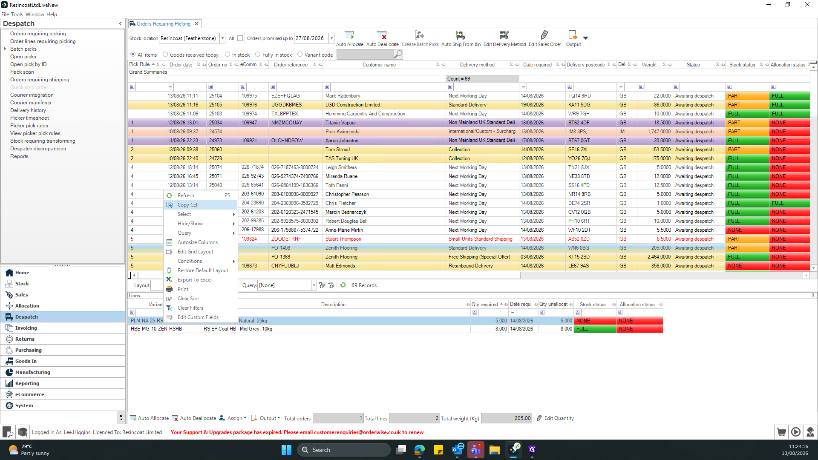Choose Copy Cell from the context menu

(x=200, y=205)
